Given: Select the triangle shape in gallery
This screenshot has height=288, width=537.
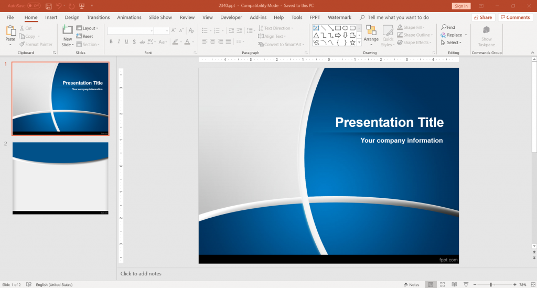Looking at the screenshot, I should [x=316, y=35].
